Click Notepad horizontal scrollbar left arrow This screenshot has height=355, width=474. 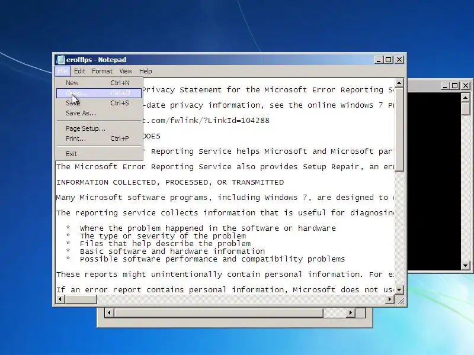click(x=60, y=299)
